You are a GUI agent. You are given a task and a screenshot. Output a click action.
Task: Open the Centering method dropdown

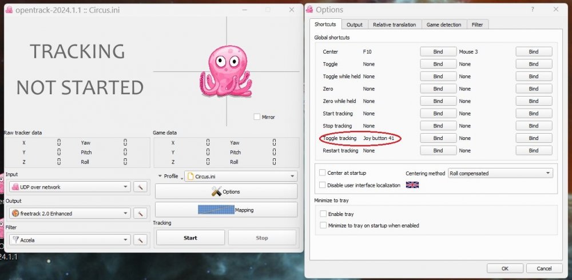(500, 173)
